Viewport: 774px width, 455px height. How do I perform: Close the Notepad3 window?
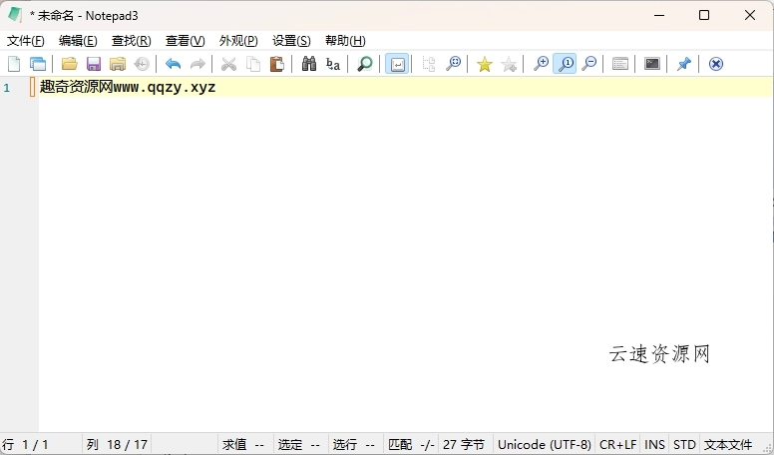pos(750,15)
